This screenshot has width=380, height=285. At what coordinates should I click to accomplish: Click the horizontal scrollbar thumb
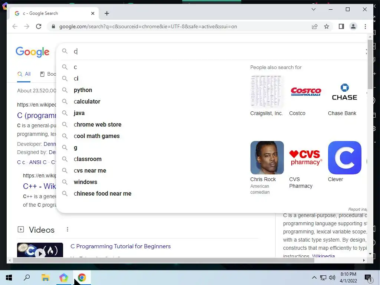tap(164, 261)
